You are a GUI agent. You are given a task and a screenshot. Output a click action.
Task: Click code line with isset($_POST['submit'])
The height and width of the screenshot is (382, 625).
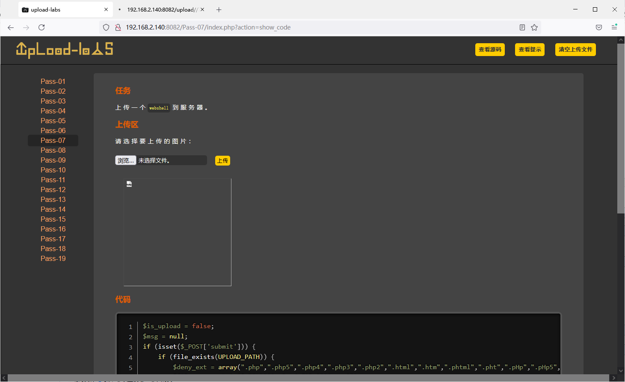[199, 346]
